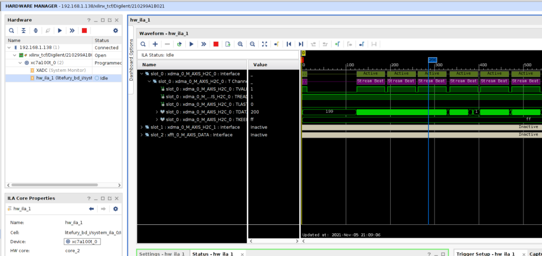Viewport: 542px width, 256px height.
Task: Click the Collapse All icon in Hardware panel
Action: pyautogui.click(x=24, y=31)
